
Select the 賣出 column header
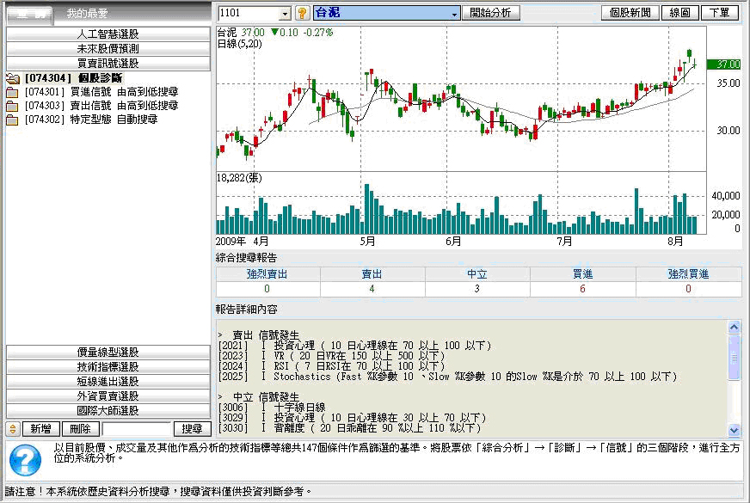(372, 274)
